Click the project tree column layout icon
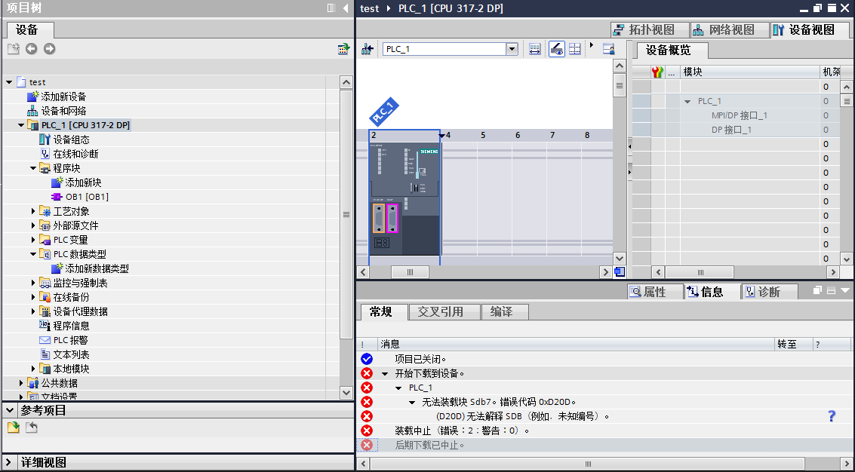 pyautogui.click(x=331, y=8)
